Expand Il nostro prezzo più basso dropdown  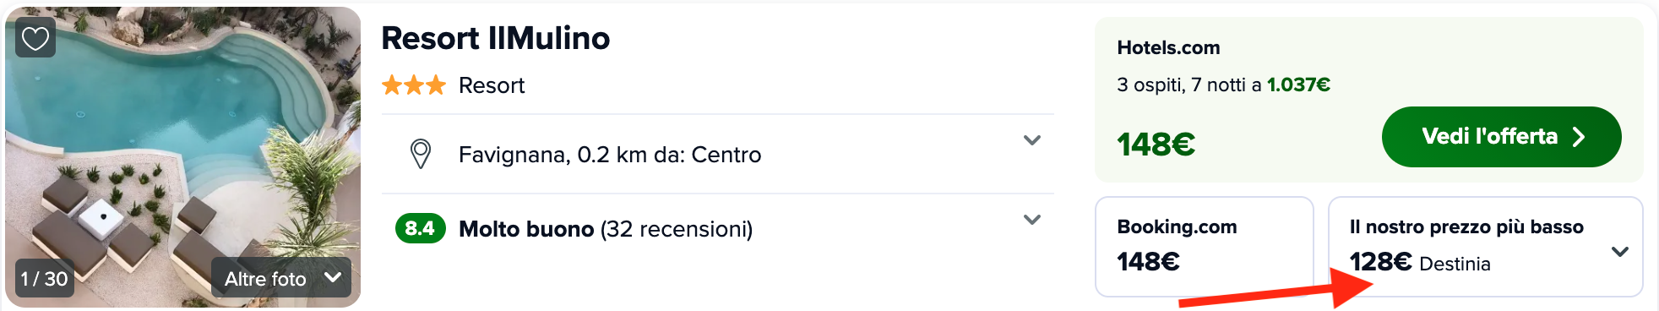1619,252
